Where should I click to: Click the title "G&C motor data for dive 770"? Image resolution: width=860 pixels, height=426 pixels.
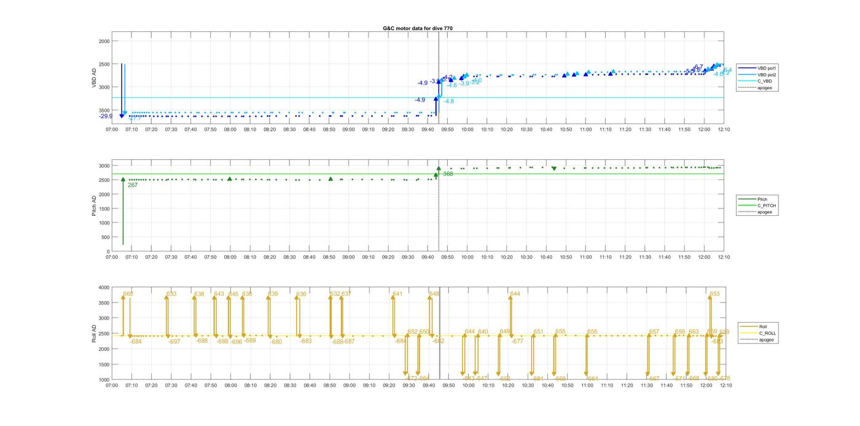[x=418, y=28]
